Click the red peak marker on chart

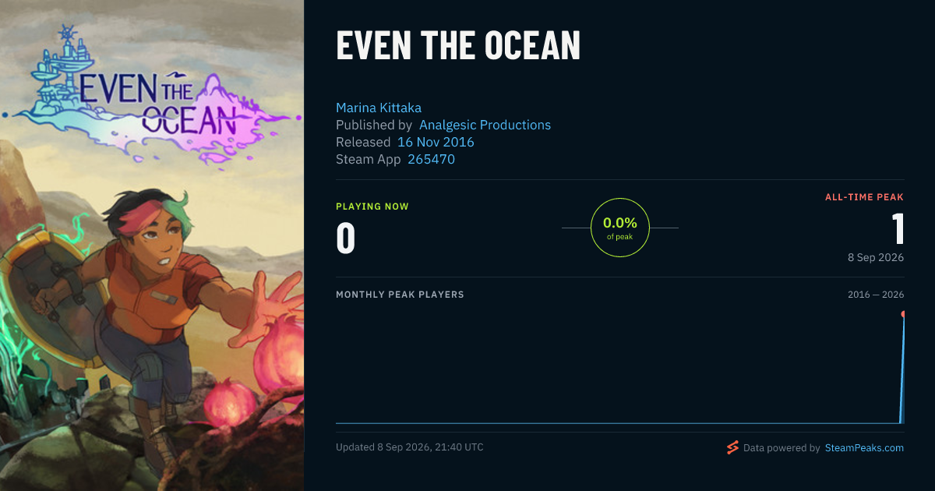pos(903,314)
